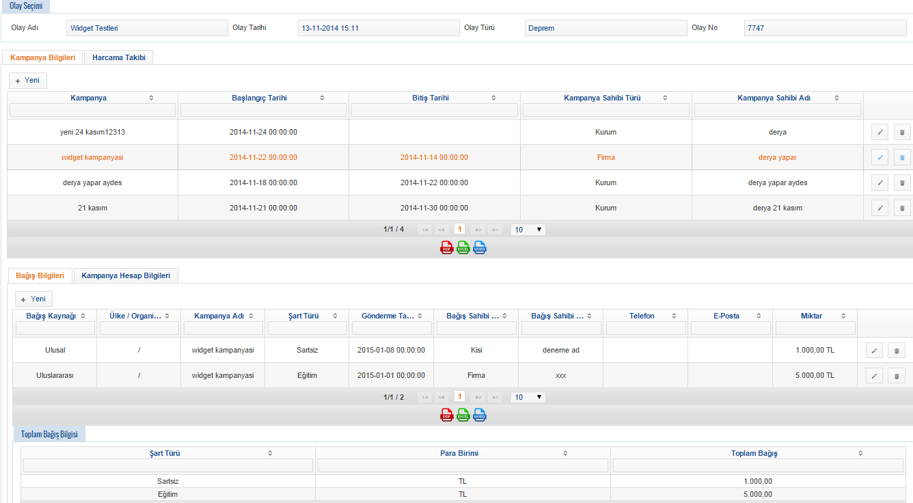Sort donations by Miktar column

click(x=844, y=316)
